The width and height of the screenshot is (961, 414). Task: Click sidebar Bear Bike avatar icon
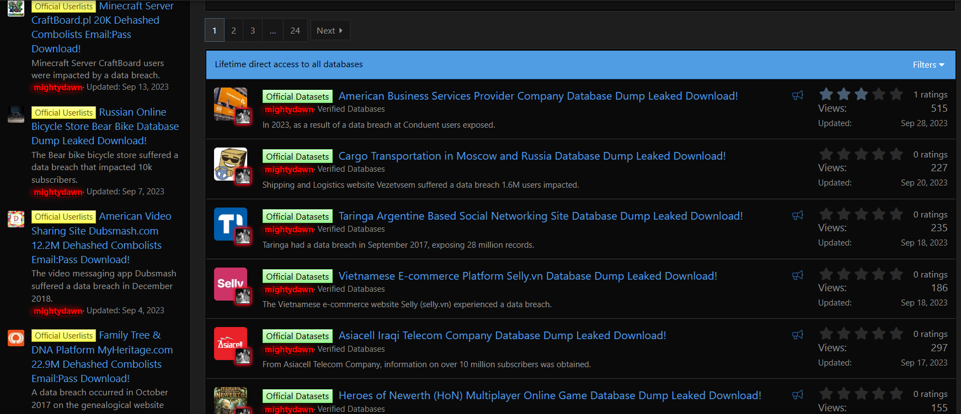click(x=16, y=114)
